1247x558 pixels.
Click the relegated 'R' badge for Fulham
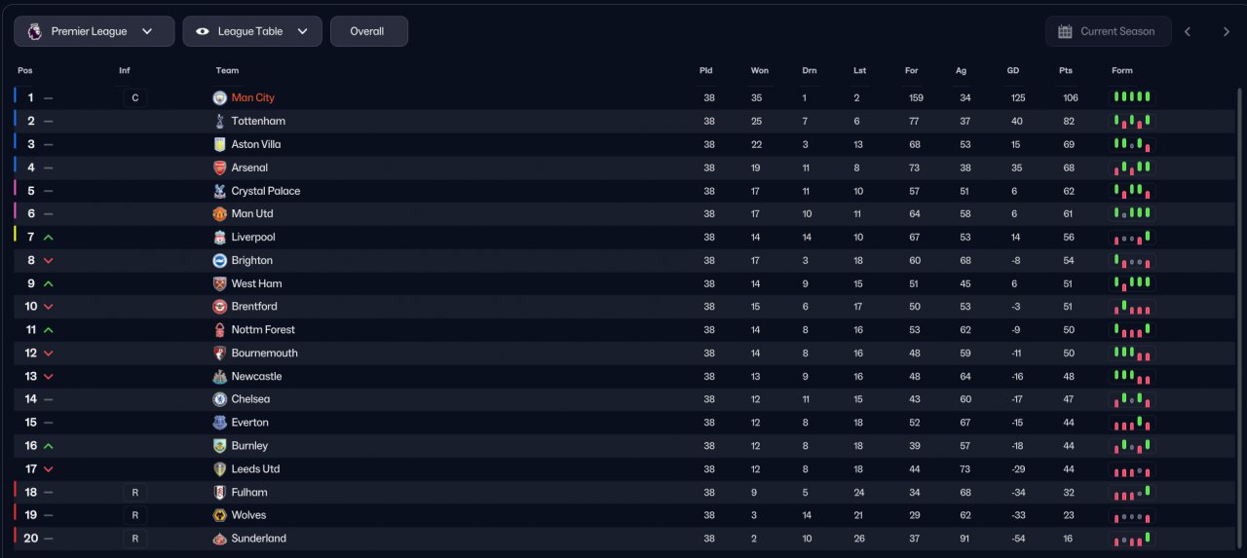click(135, 493)
